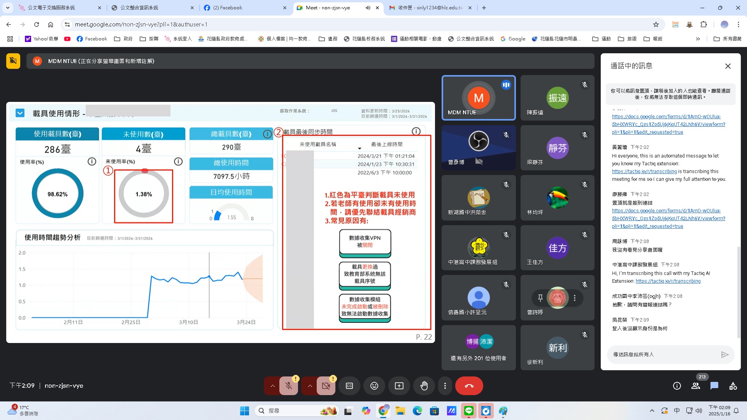747x420 pixels.
Task: Open the activities icon
Action: 733,386
